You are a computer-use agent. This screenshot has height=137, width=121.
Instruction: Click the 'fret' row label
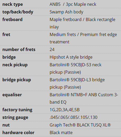pos(6,34)
